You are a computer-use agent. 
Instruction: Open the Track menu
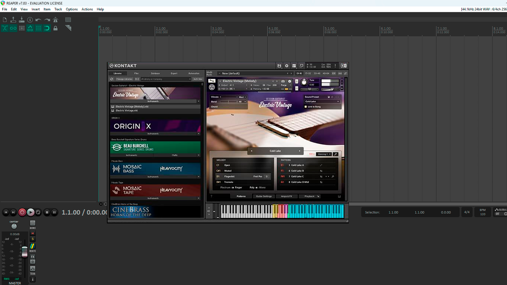(x=58, y=9)
